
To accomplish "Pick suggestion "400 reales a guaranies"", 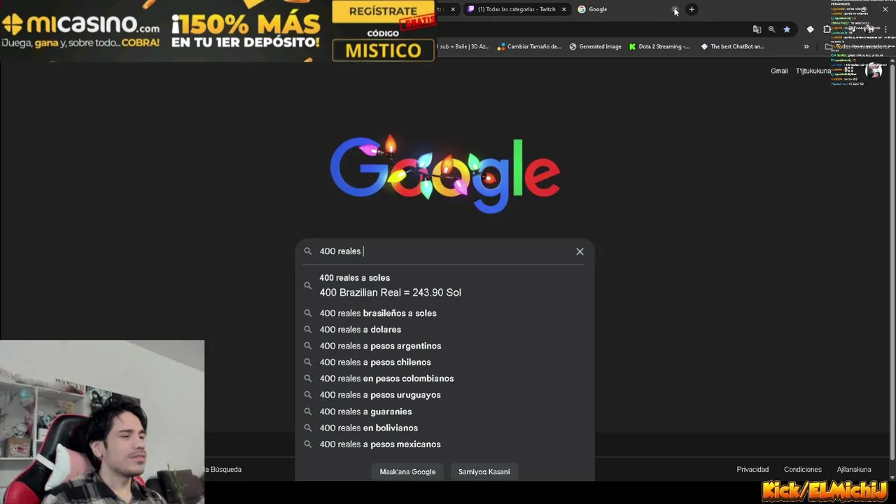I will tap(444, 412).
